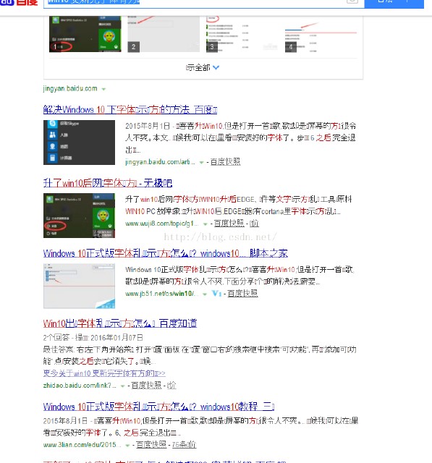Click the blue Baidu search button
Image resolution: width=432 pixels, height=463 pixels.
(394, 4)
